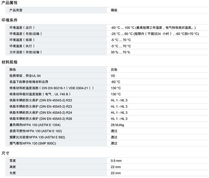Select the 环境温度（运行）row label
Viewport: 209px width, 178px height.
tap(22, 28)
